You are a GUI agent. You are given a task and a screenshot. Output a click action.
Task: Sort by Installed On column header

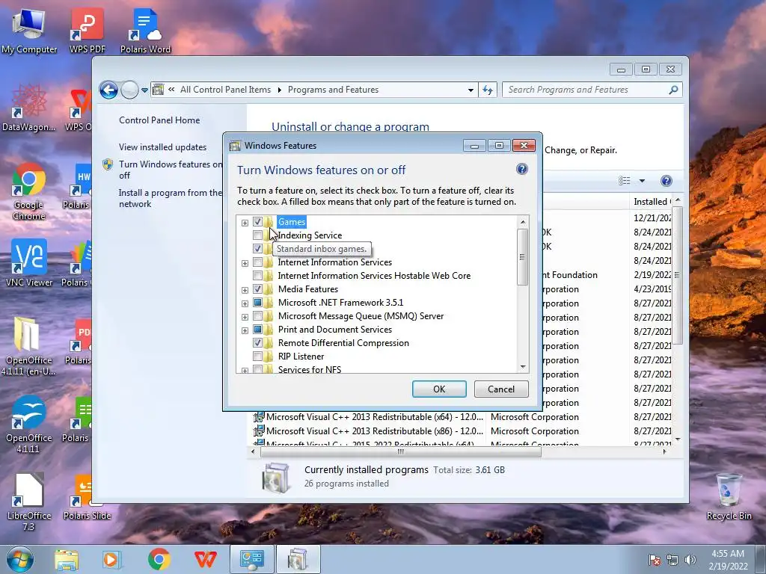click(651, 202)
